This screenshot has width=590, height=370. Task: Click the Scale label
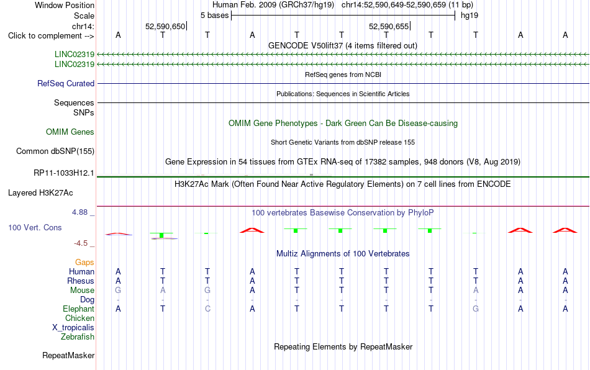pos(84,16)
